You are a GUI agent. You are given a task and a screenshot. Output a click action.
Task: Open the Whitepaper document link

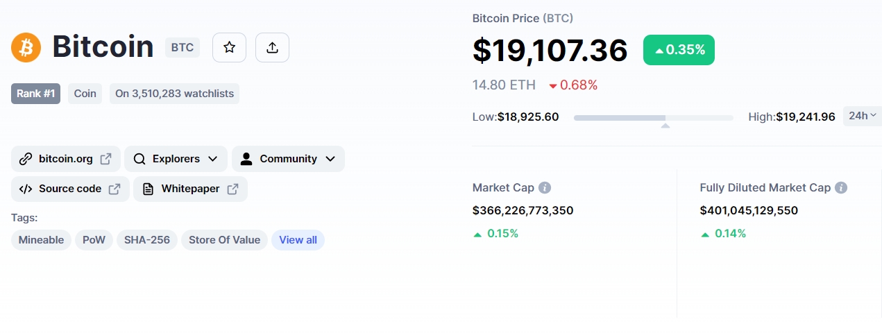(x=190, y=189)
